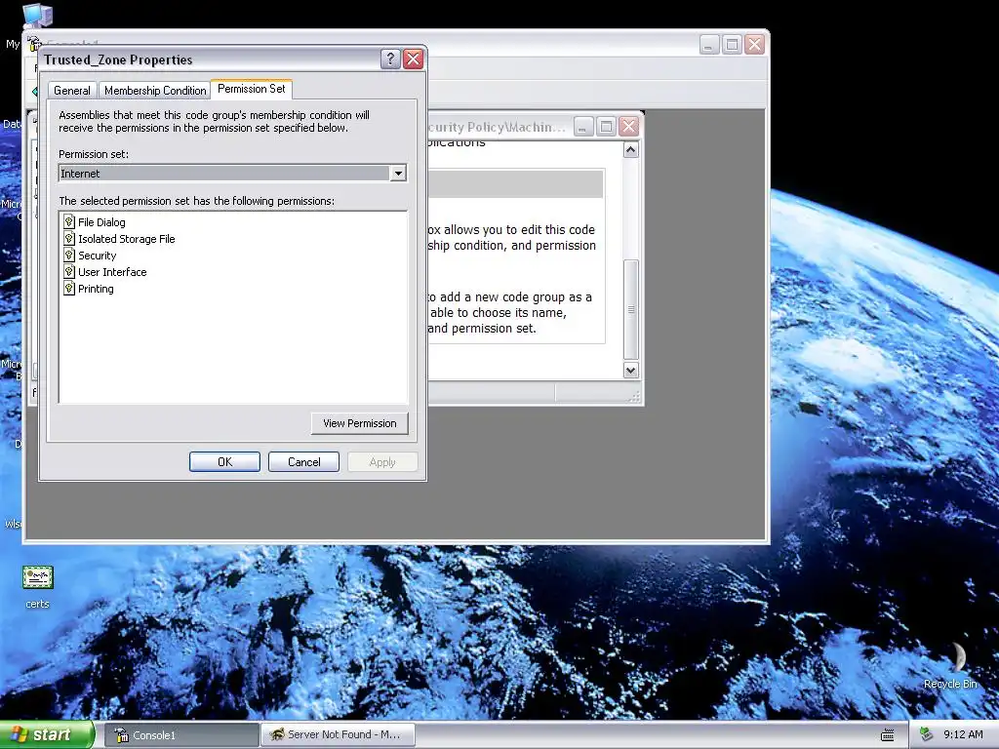Switch to the General tab

click(x=71, y=91)
